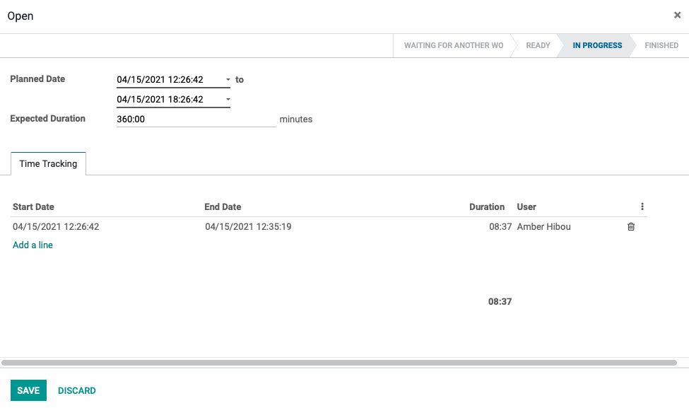Save the work order changes

[28, 390]
